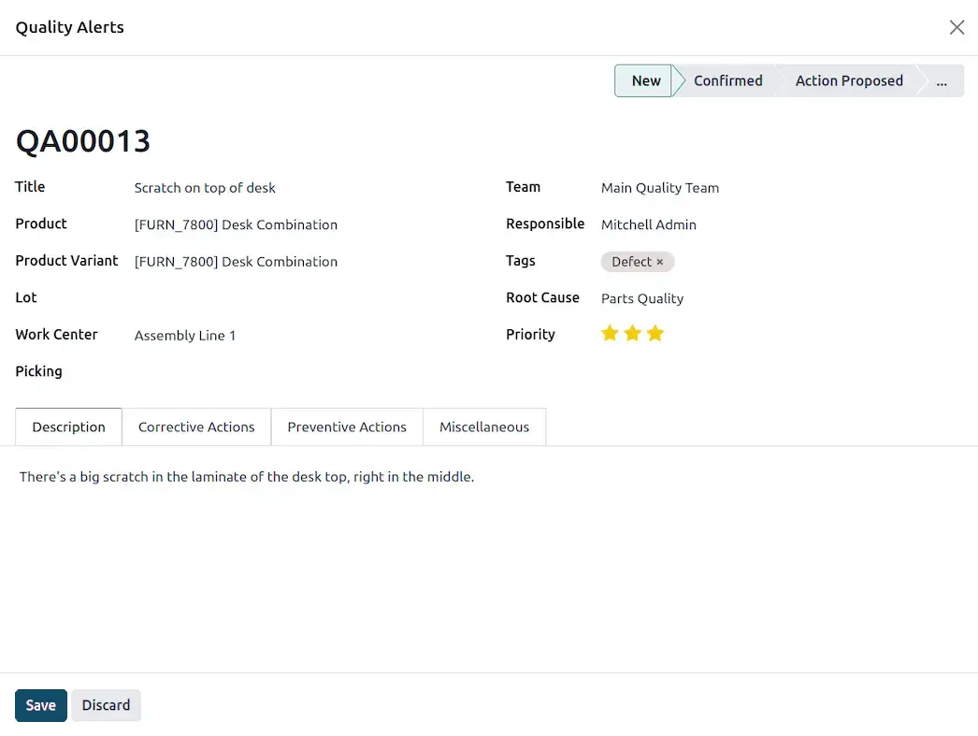This screenshot has width=978, height=736.
Task: Remove the Defect tag
Action: pos(659,262)
